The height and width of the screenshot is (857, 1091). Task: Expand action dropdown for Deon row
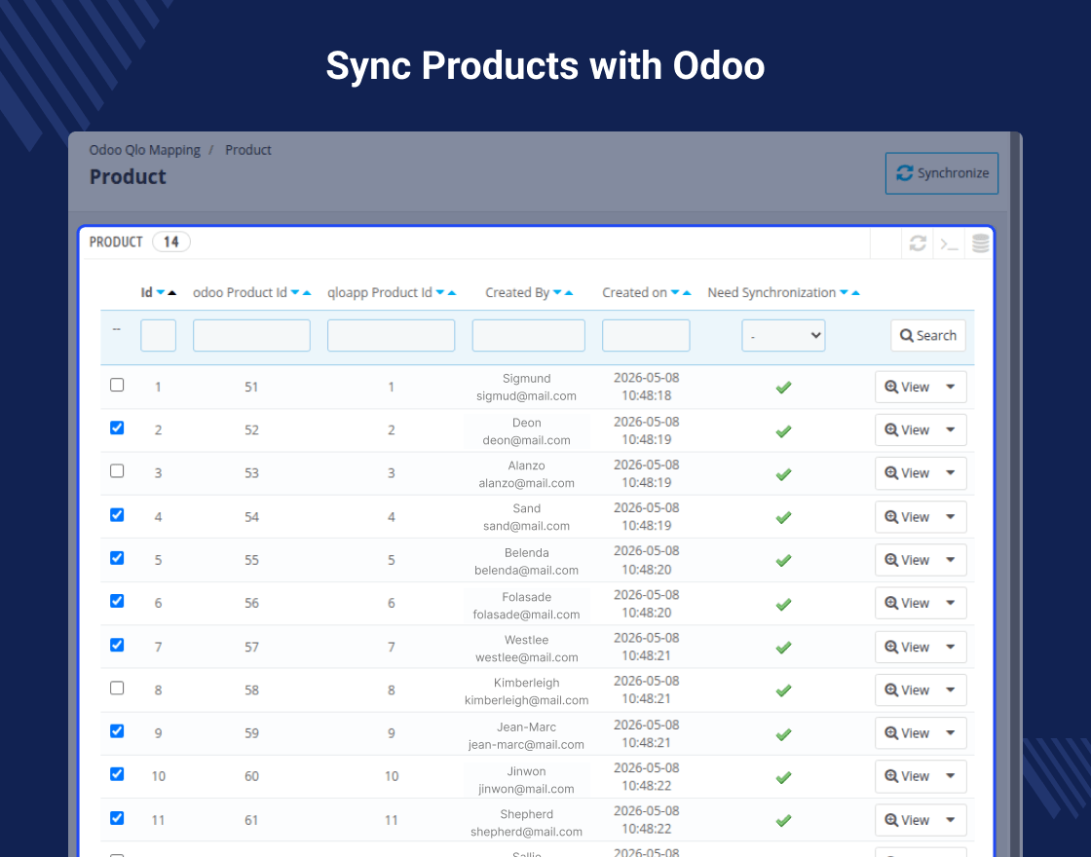click(x=951, y=429)
